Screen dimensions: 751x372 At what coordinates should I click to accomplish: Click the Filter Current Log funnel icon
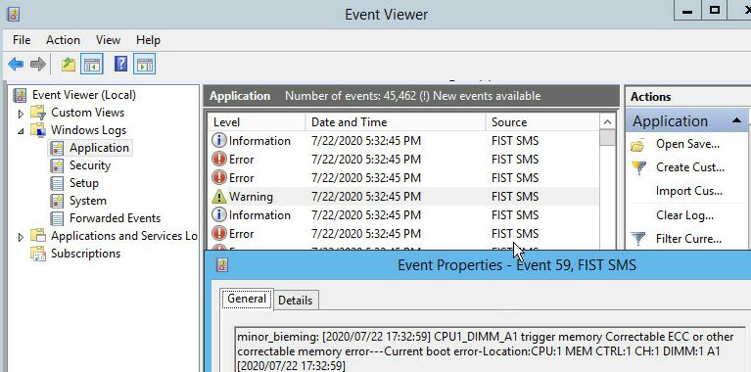click(638, 239)
